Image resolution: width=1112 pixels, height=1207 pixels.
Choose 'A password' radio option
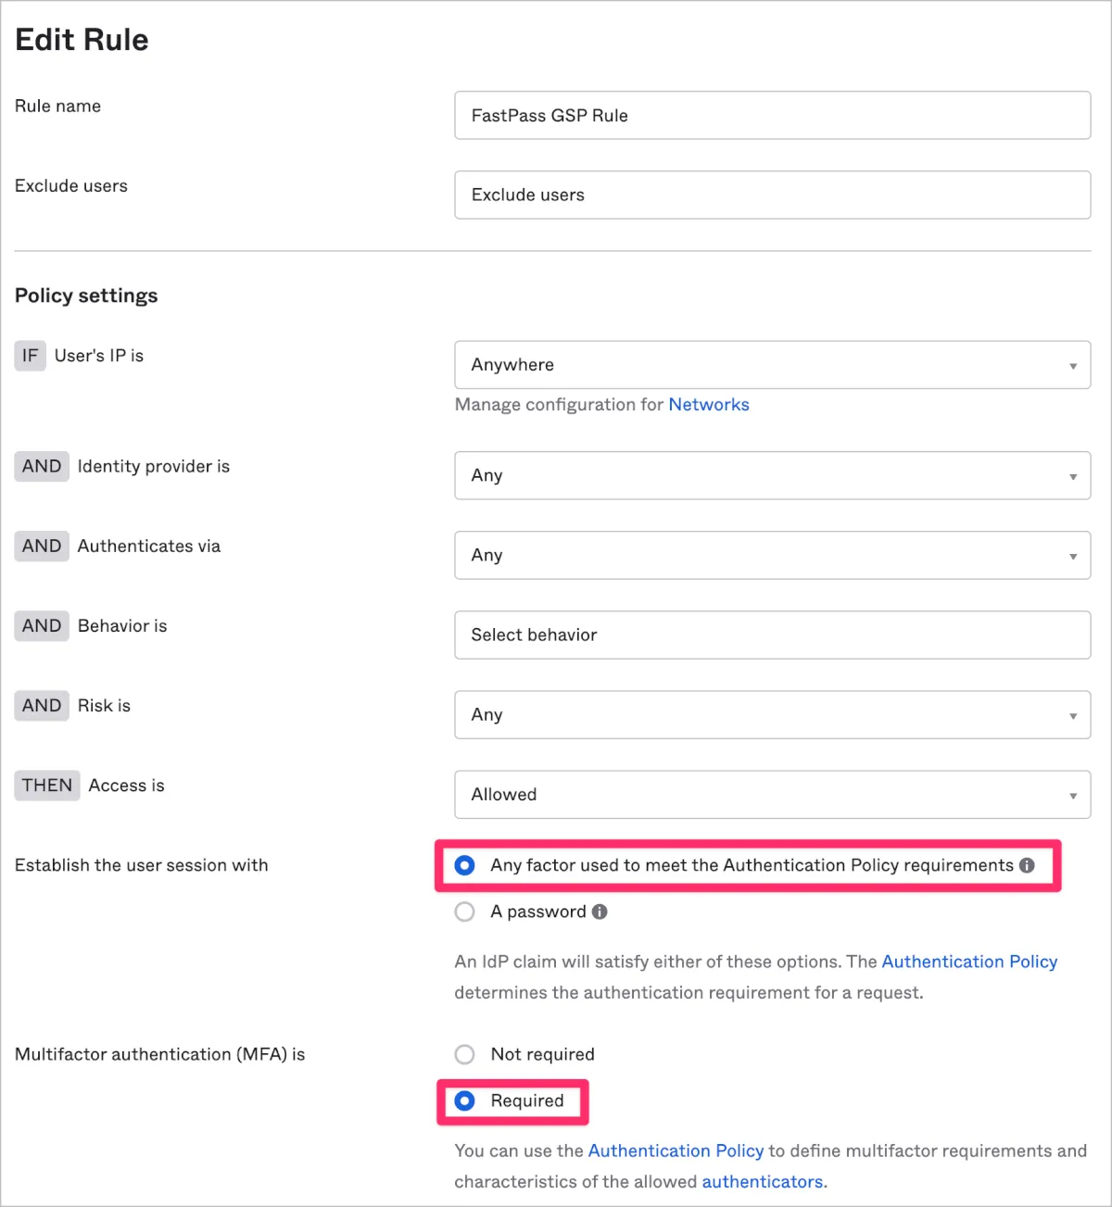tap(465, 912)
